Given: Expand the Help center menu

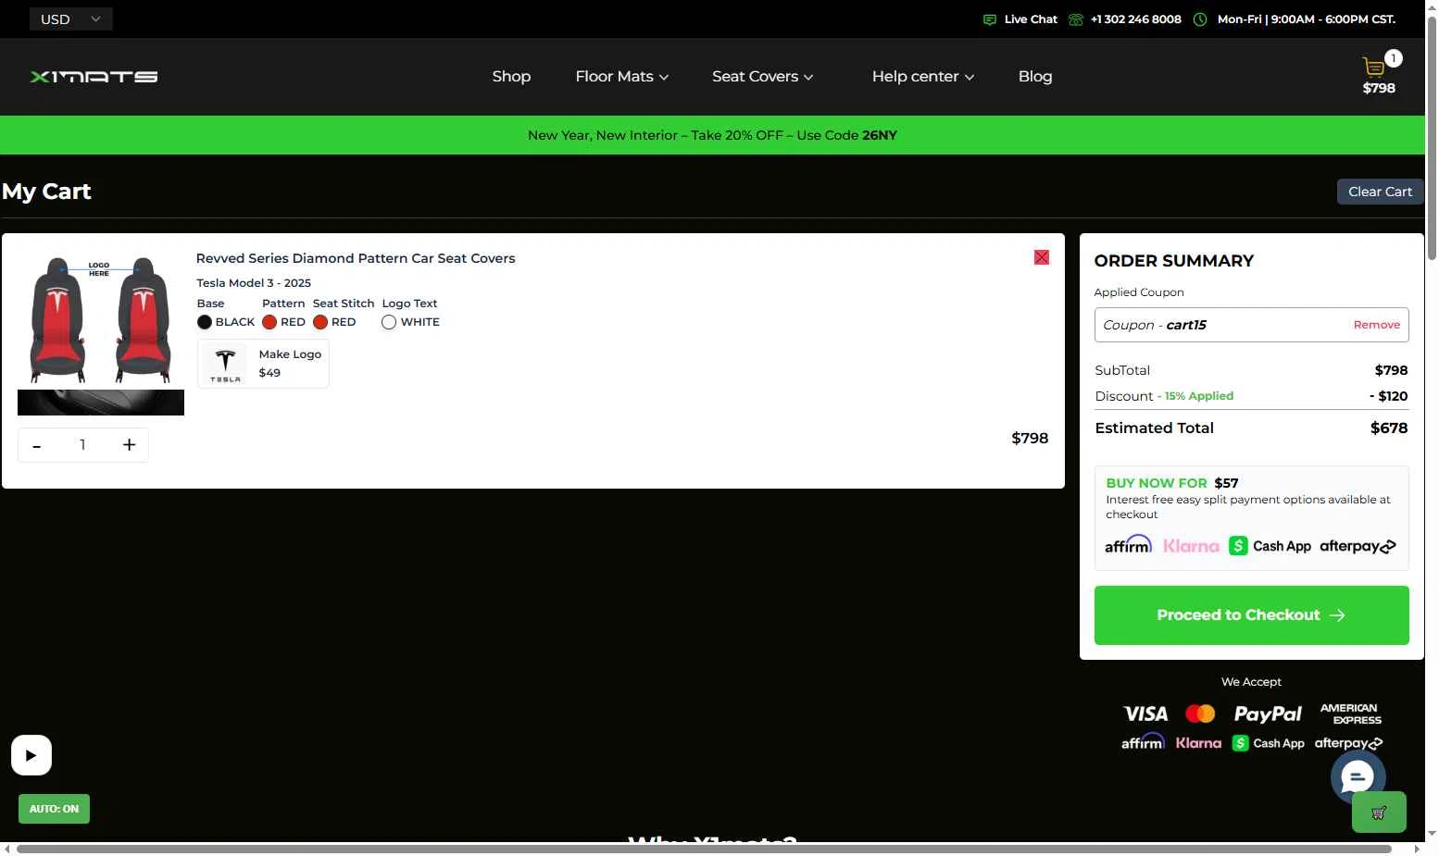Looking at the screenshot, I should pyautogui.click(x=922, y=77).
